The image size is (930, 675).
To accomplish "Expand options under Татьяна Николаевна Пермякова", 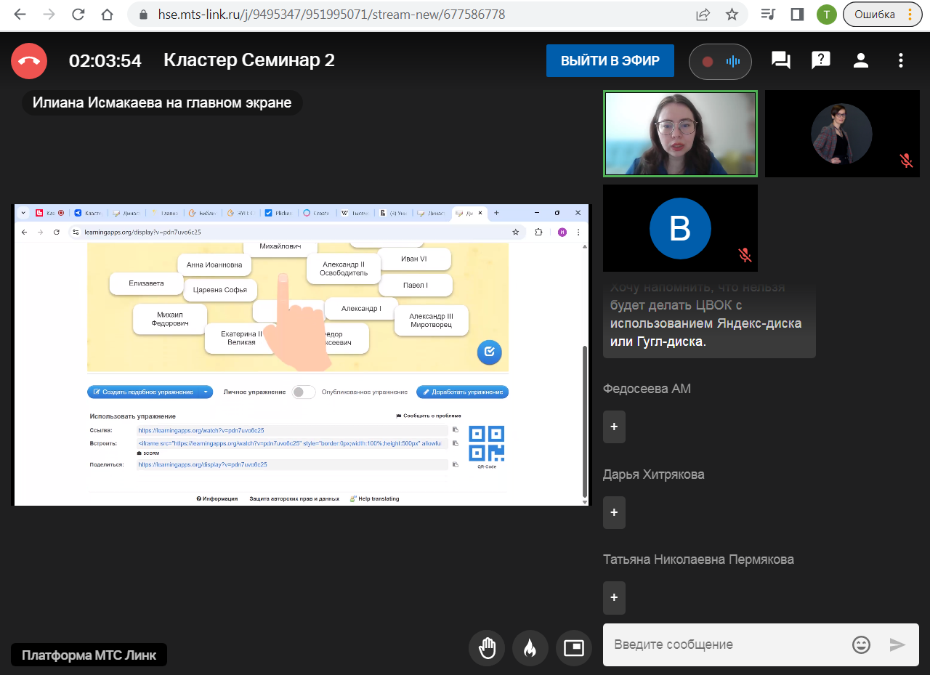I will (x=614, y=598).
